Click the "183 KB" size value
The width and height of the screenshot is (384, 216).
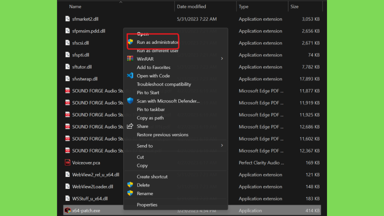pos(313,199)
